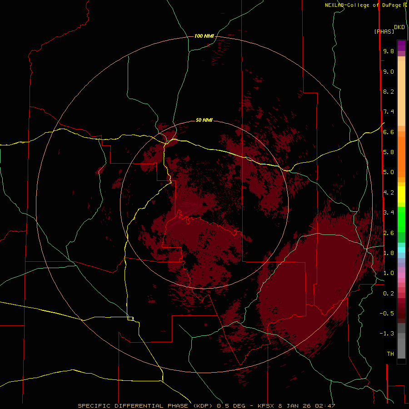The width and height of the screenshot is (409, 409).
Task: Click the 4.2 scale value
Action: 389,193
